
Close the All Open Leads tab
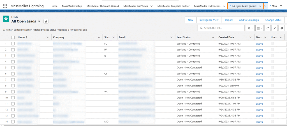[265, 6]
